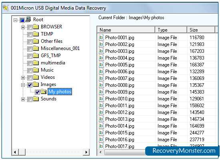Click the Videos folder icon
Screen dimensions: 220x160
(x=36, y=77)
